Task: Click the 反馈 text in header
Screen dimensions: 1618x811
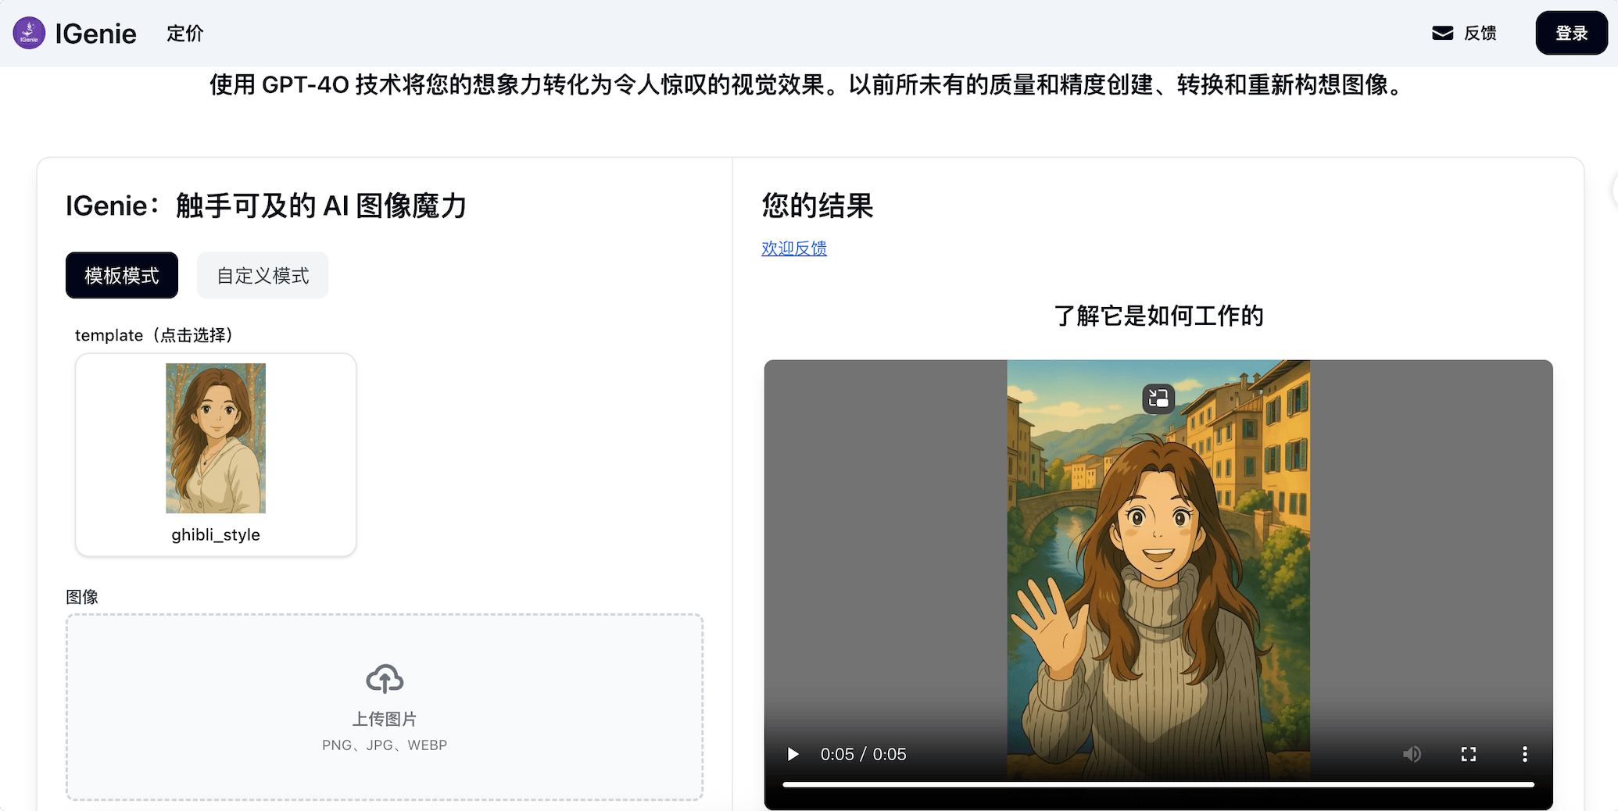Action: coord(1480,34)
